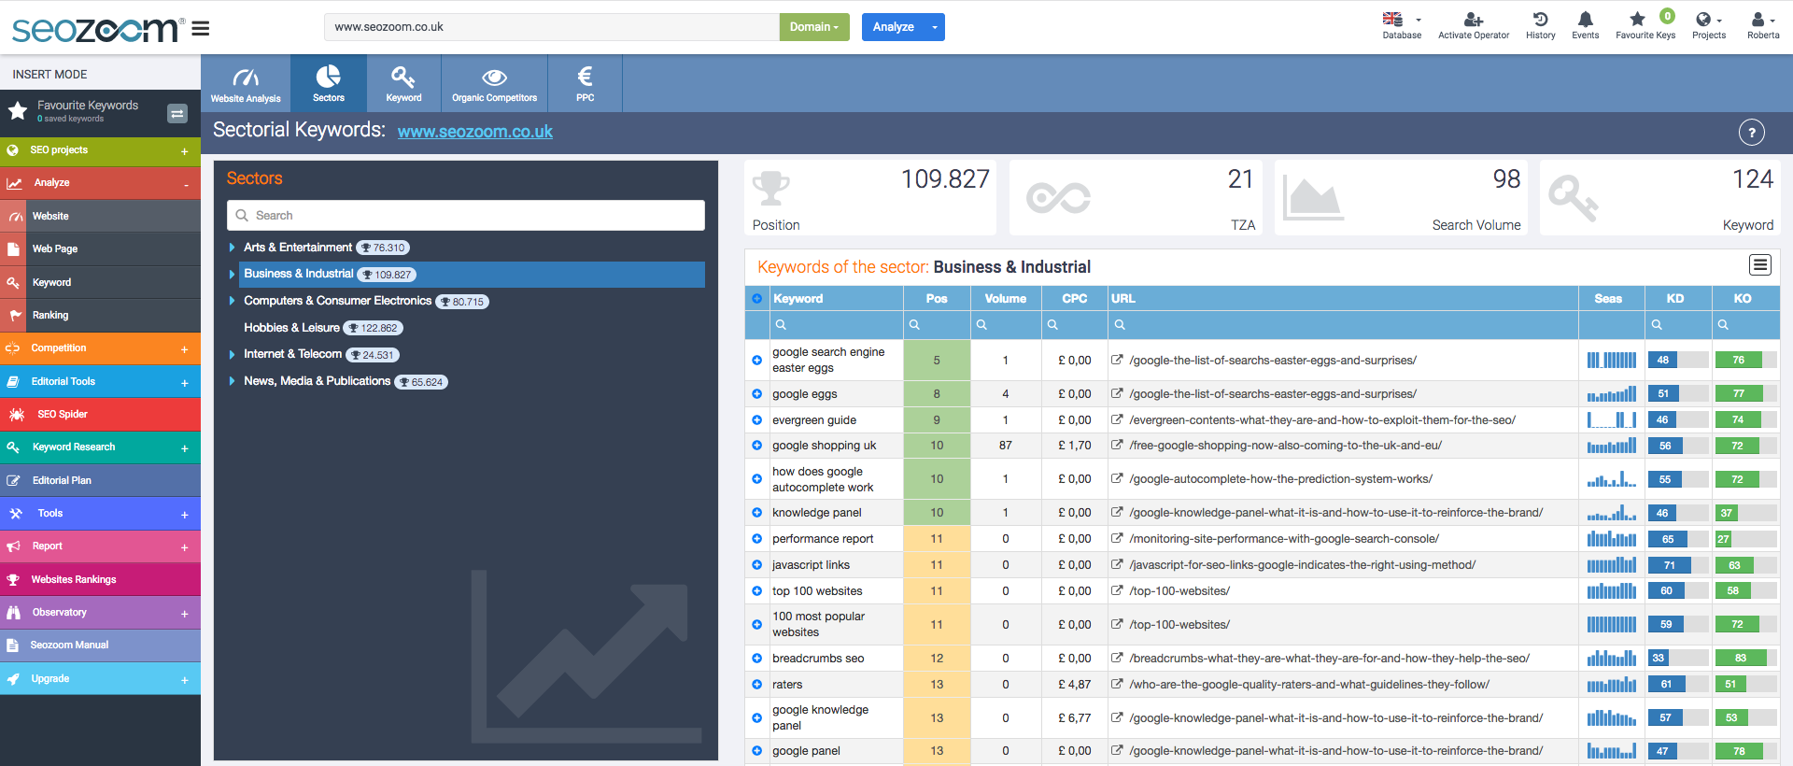Open Web Page item in sidebar
Viewport: 1793px width, 766px height.
[100, 249]
